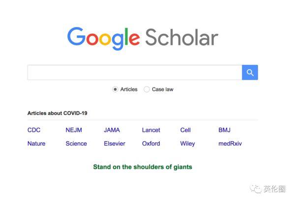Open the JAMA articles link
The image size is (295, 202).
coord(112,130)
